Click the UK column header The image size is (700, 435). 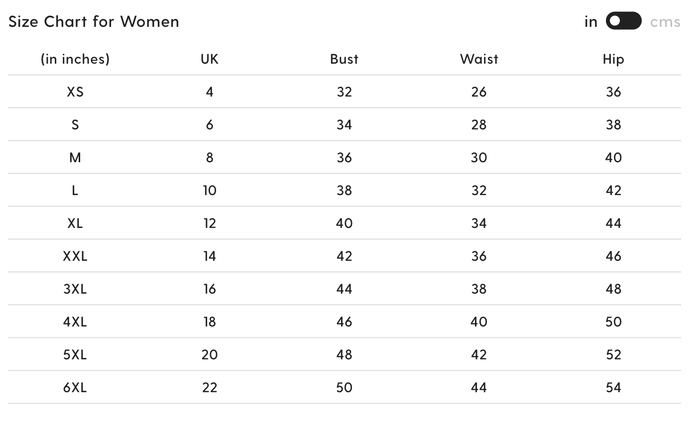click(210, 59)
